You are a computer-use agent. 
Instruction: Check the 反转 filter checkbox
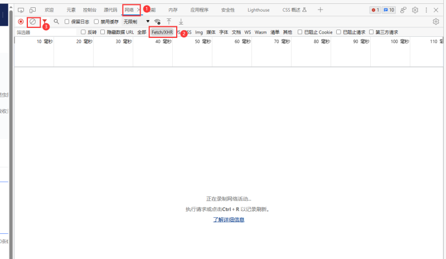coord(83,32)
